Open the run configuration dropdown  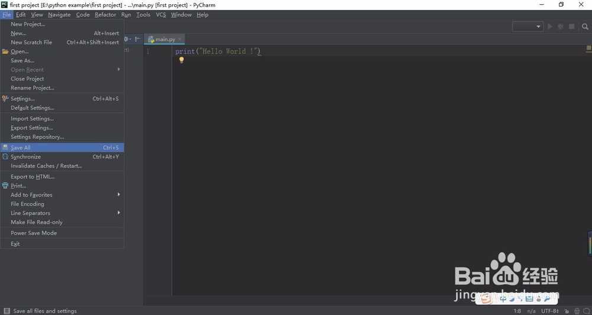point(528,27)
